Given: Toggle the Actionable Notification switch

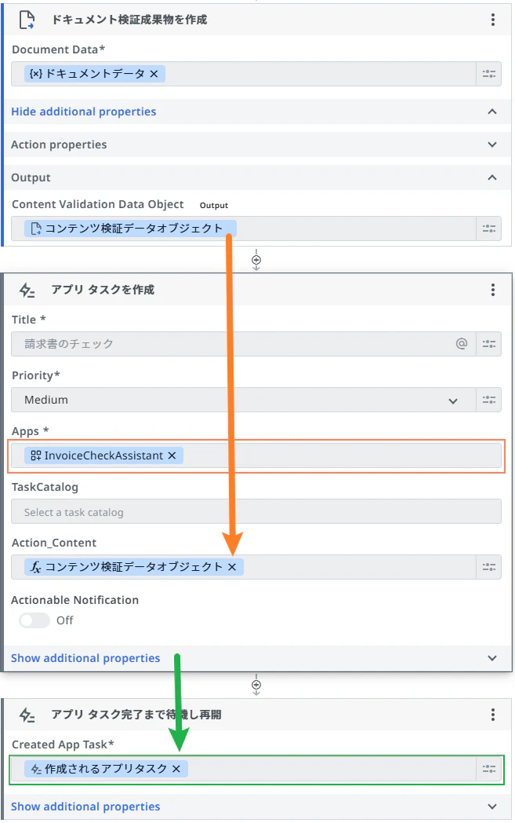Looking at the screenshot, I should [34, 620].
